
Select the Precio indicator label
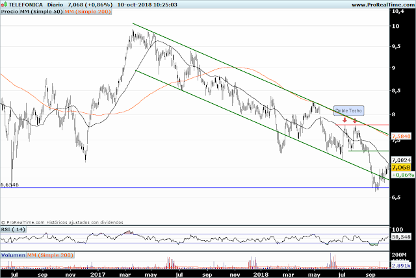click(10, 12)
